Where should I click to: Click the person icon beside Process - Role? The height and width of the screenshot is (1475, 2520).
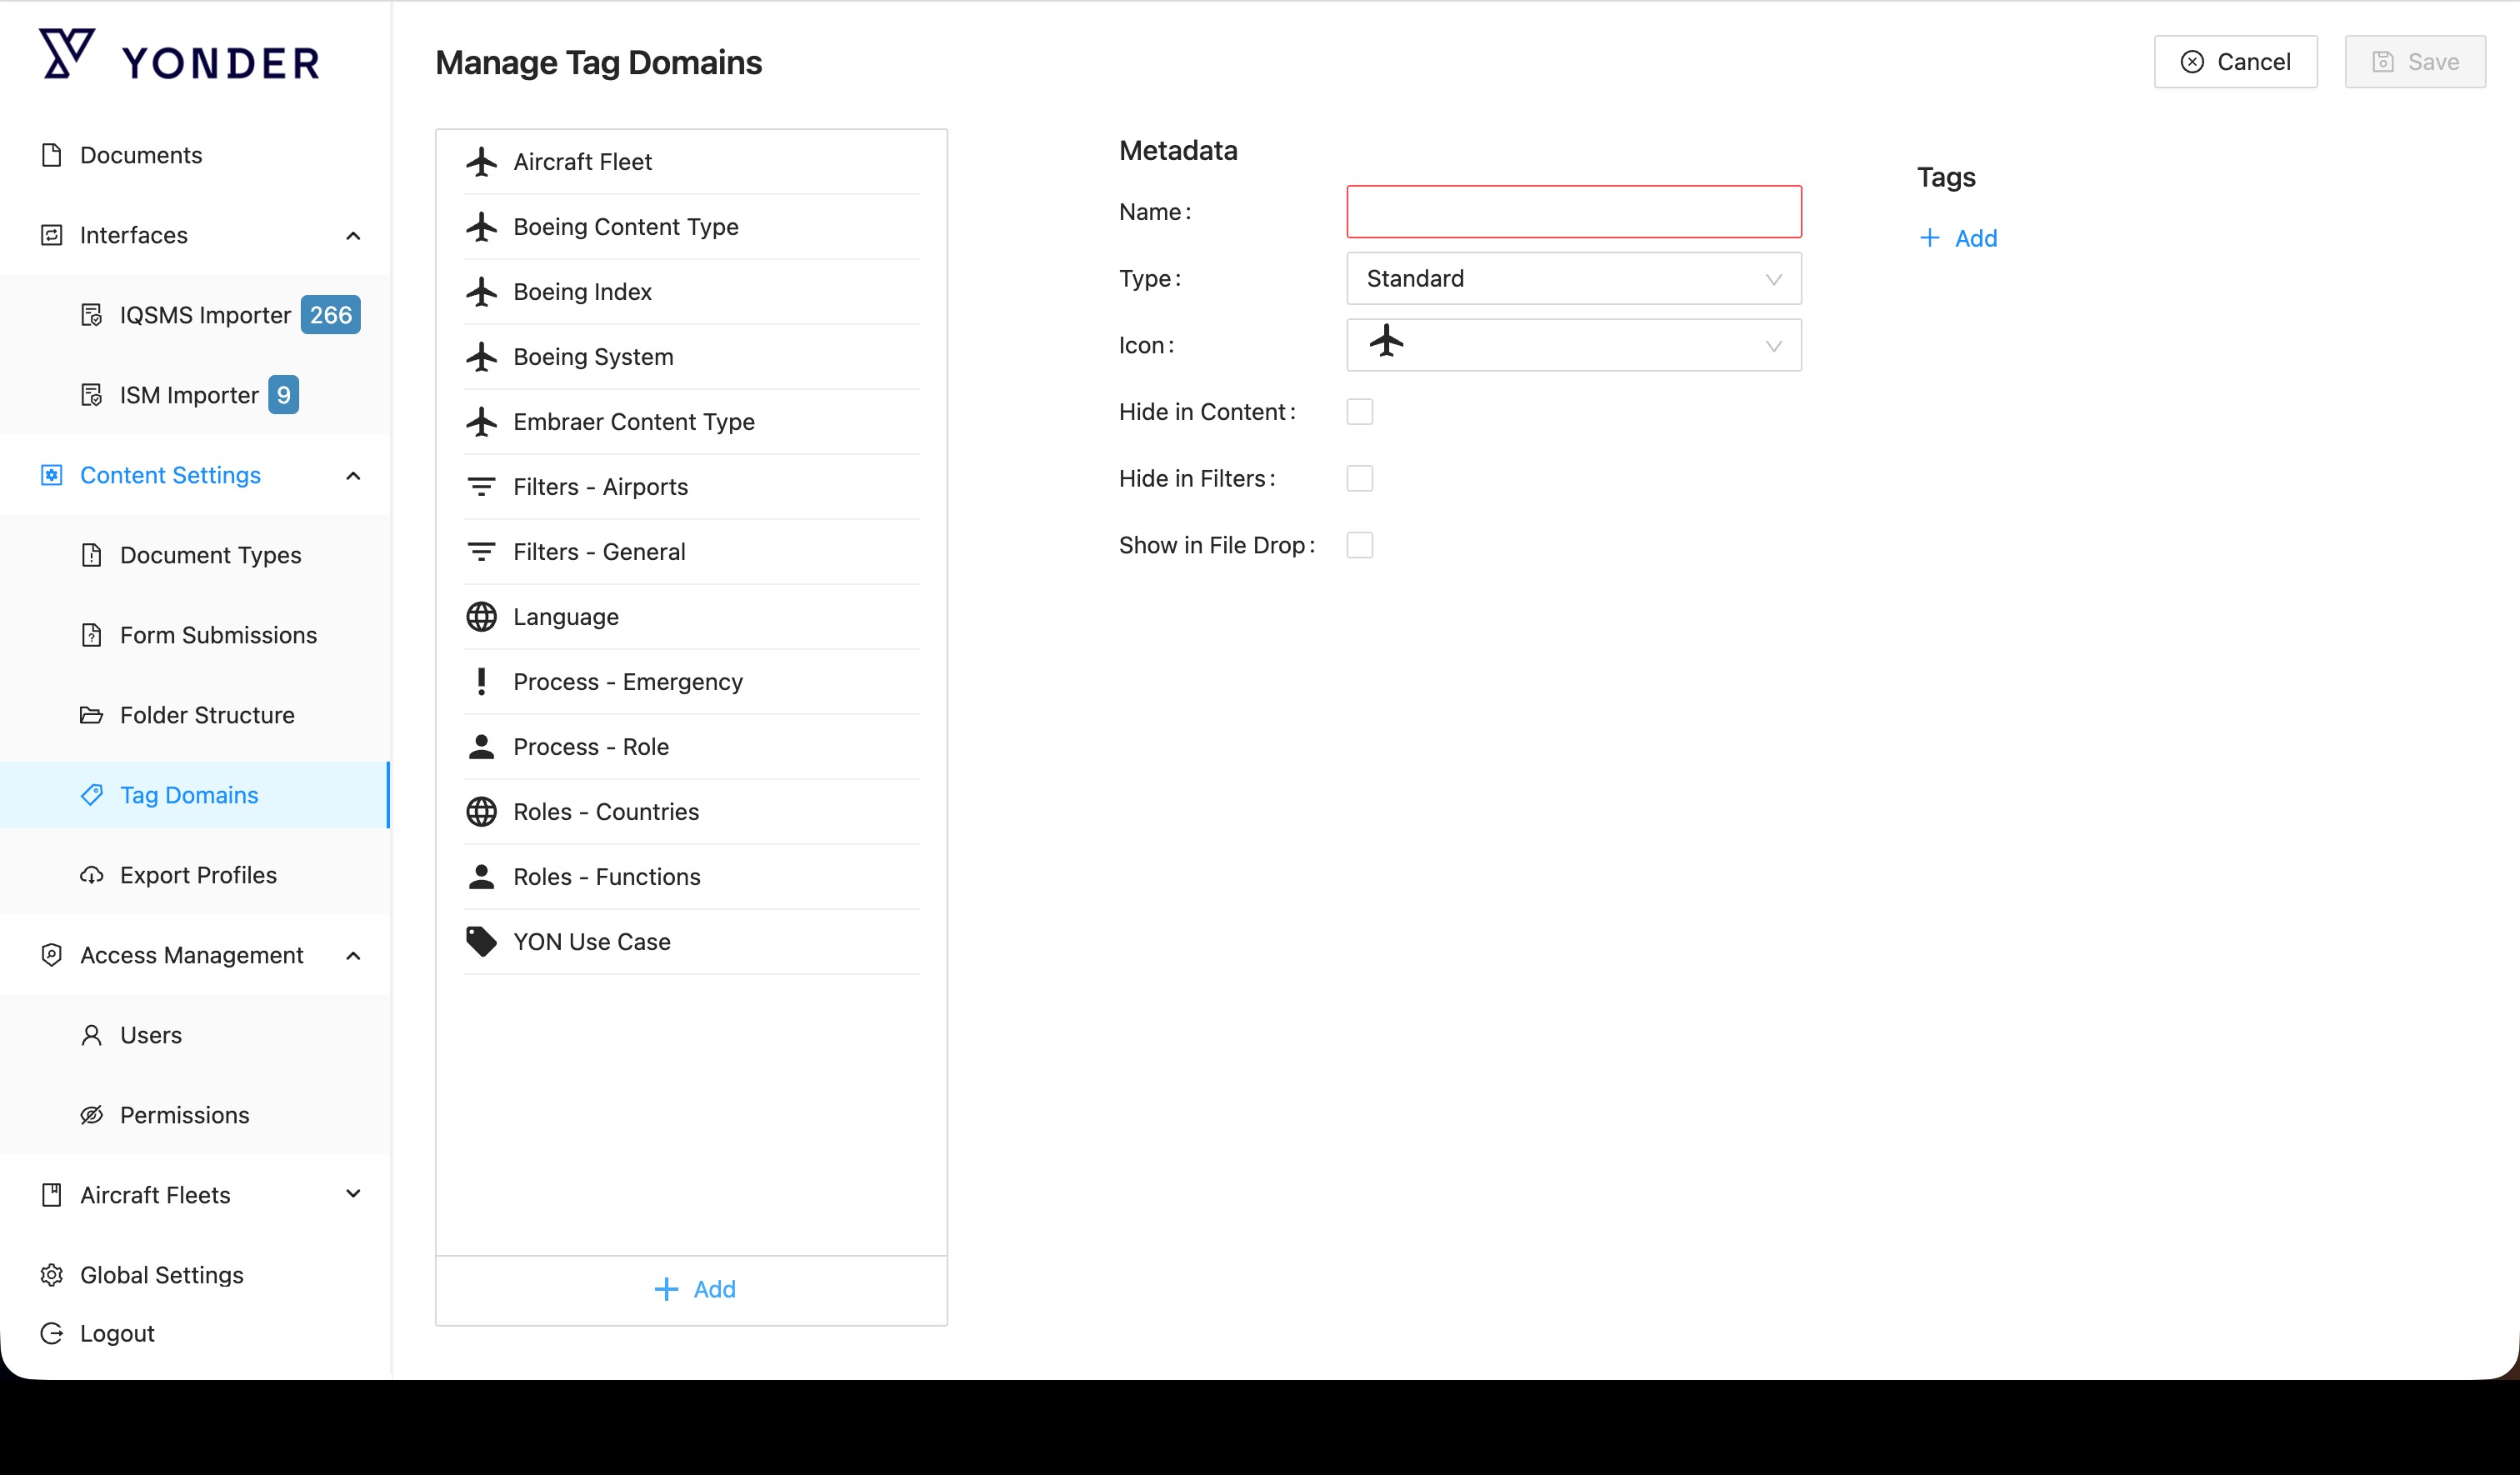coord(481,747)
